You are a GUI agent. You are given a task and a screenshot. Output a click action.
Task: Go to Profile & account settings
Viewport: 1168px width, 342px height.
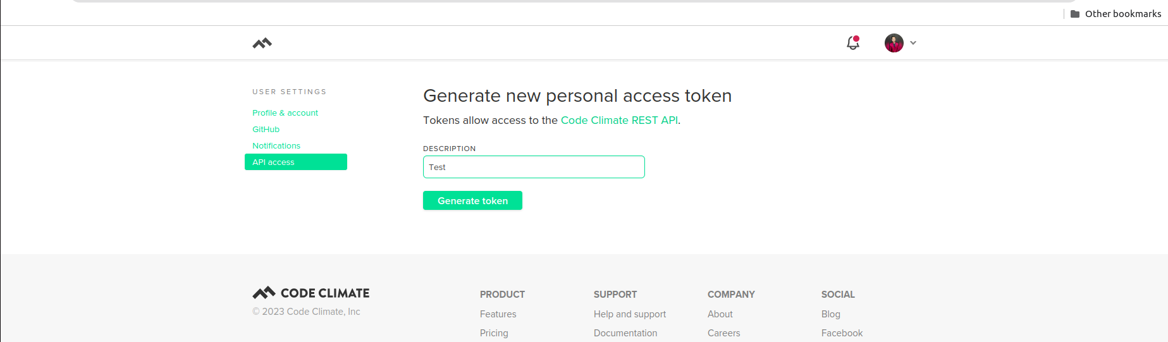point(285,113)
